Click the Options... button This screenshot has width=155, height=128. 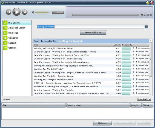click(x=102, y=123)
